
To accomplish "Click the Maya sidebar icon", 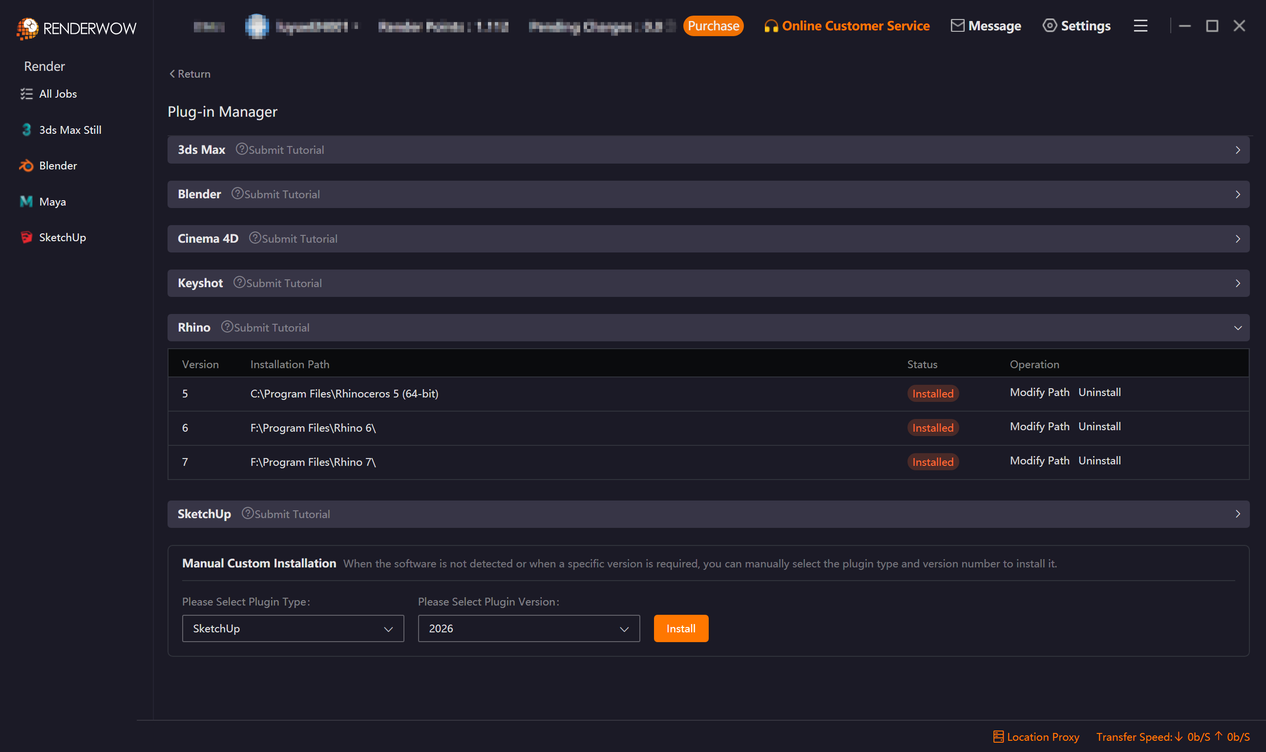I will tap(26, 202).
